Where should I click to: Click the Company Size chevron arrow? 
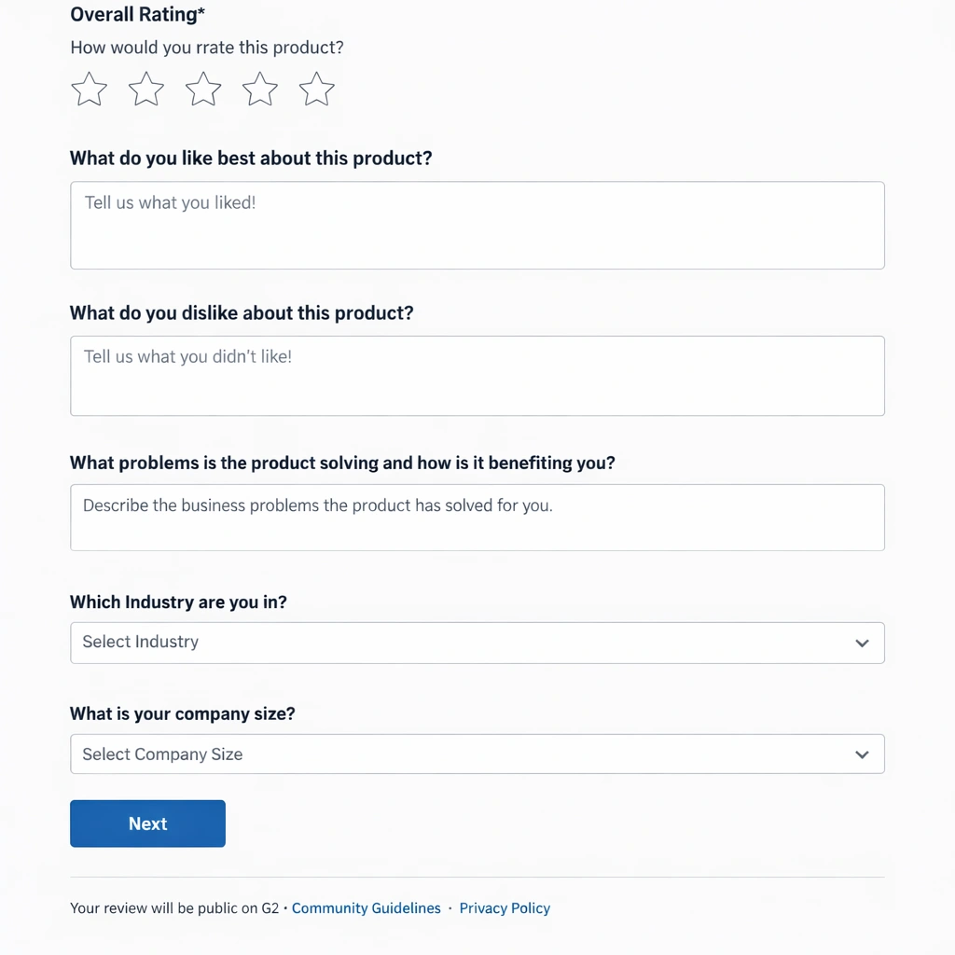[862, 754]
